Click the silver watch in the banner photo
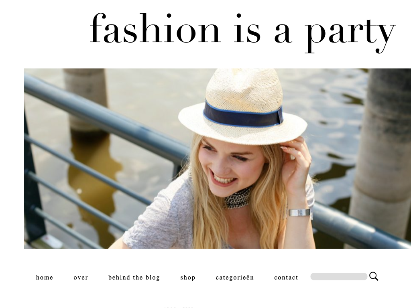 click(x=299, y=213)
